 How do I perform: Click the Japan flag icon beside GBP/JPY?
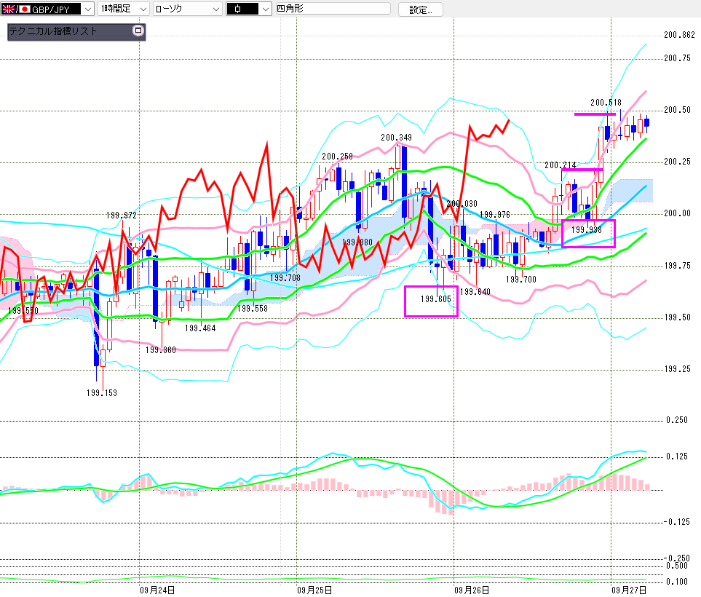(24, 9)
